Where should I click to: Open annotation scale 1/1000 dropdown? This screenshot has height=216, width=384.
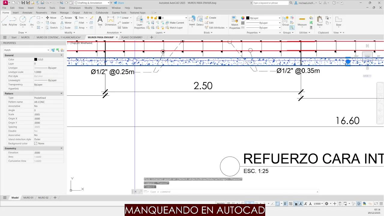(x=318, y=204)
